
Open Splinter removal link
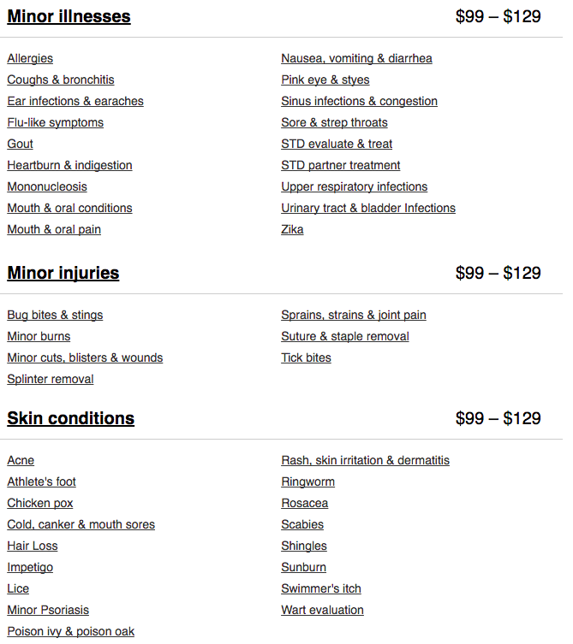(51, 379)
